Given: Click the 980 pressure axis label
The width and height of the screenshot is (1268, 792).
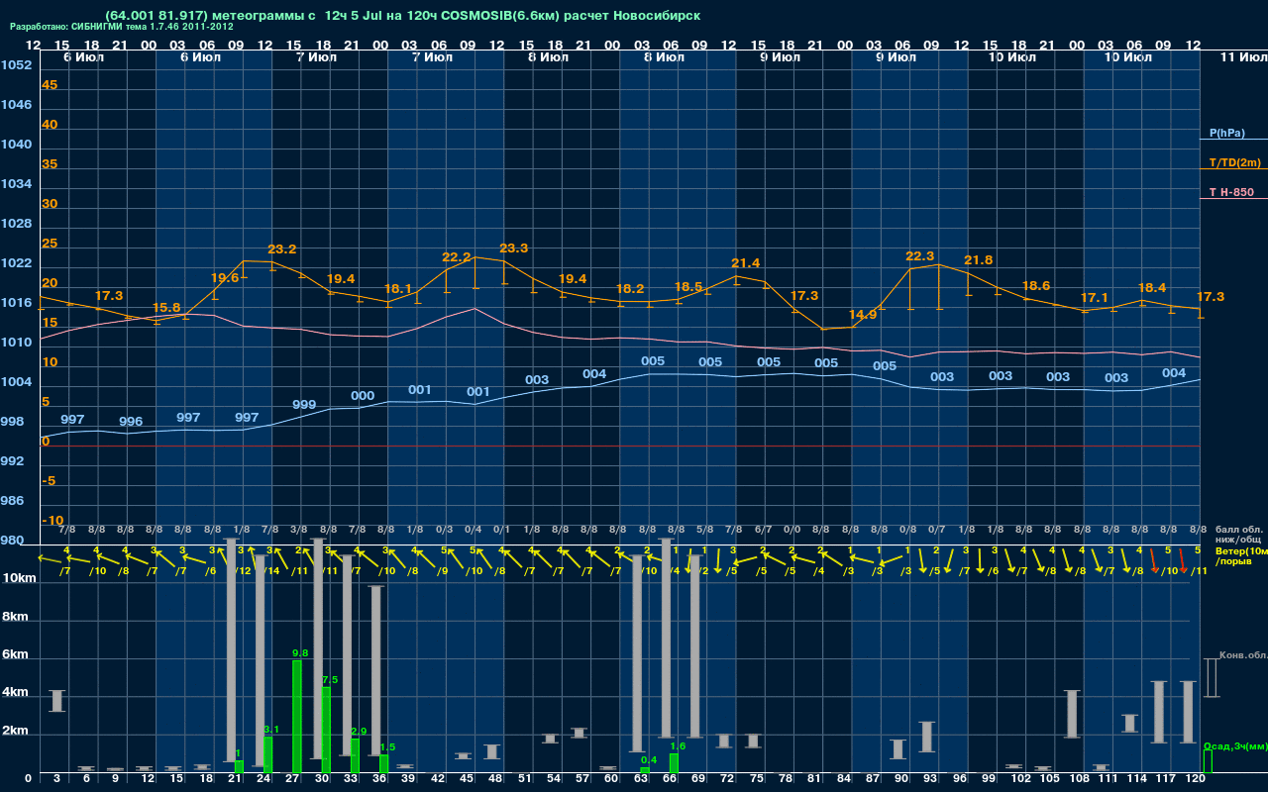Looking at the screenshot, I should 12,541.
